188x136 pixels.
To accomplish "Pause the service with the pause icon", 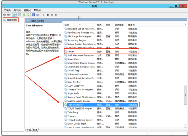I will tap(52, 15).
